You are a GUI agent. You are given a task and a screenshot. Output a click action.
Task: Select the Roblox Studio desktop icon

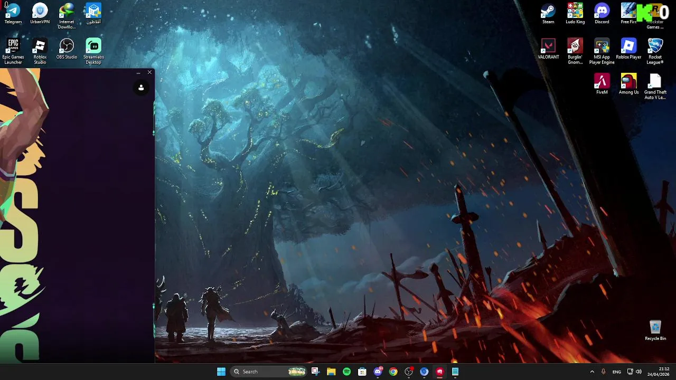click(40, 51)
